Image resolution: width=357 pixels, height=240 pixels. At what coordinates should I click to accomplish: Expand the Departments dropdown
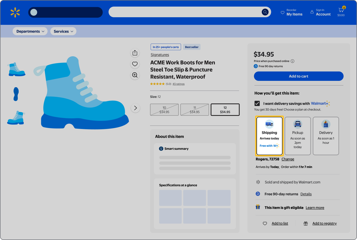click(x=30, y=31)
